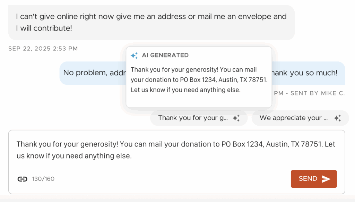
Task: Click the blue sparkle icon beside AI GENERATED
Action: 134,56
